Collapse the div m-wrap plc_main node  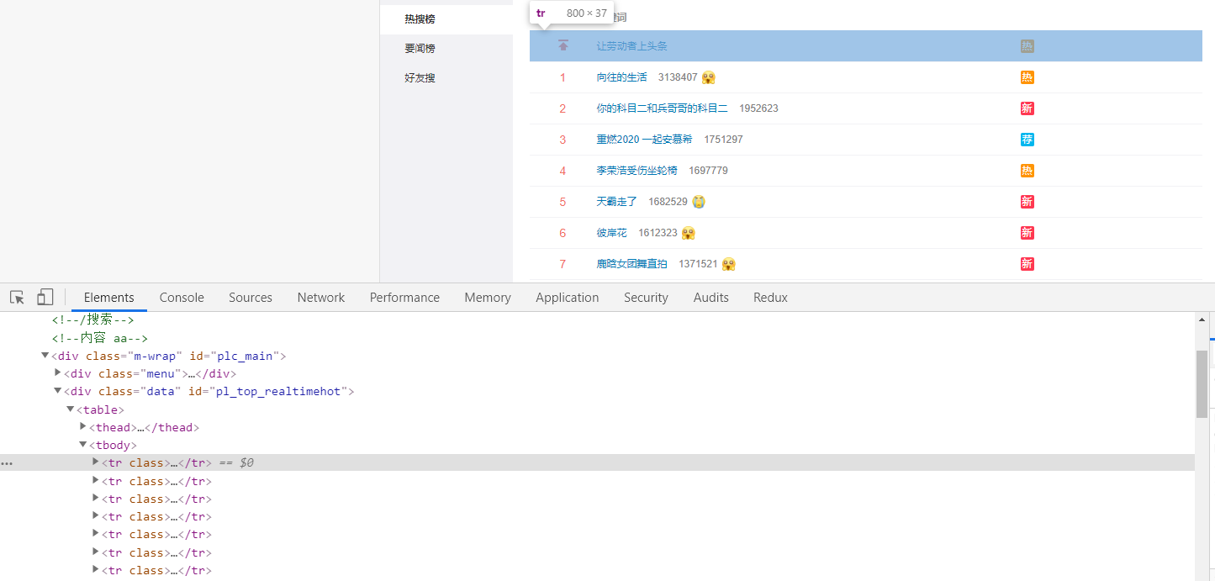point(45,356)
